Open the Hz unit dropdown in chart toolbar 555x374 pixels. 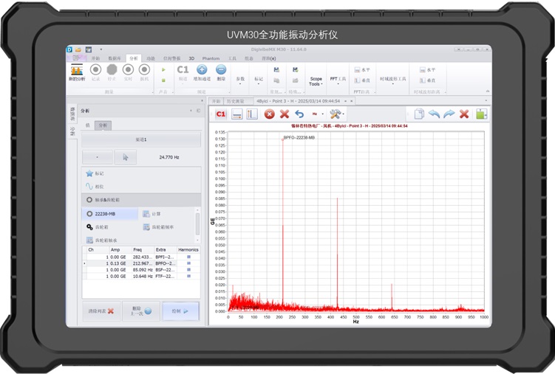[316, 114]
